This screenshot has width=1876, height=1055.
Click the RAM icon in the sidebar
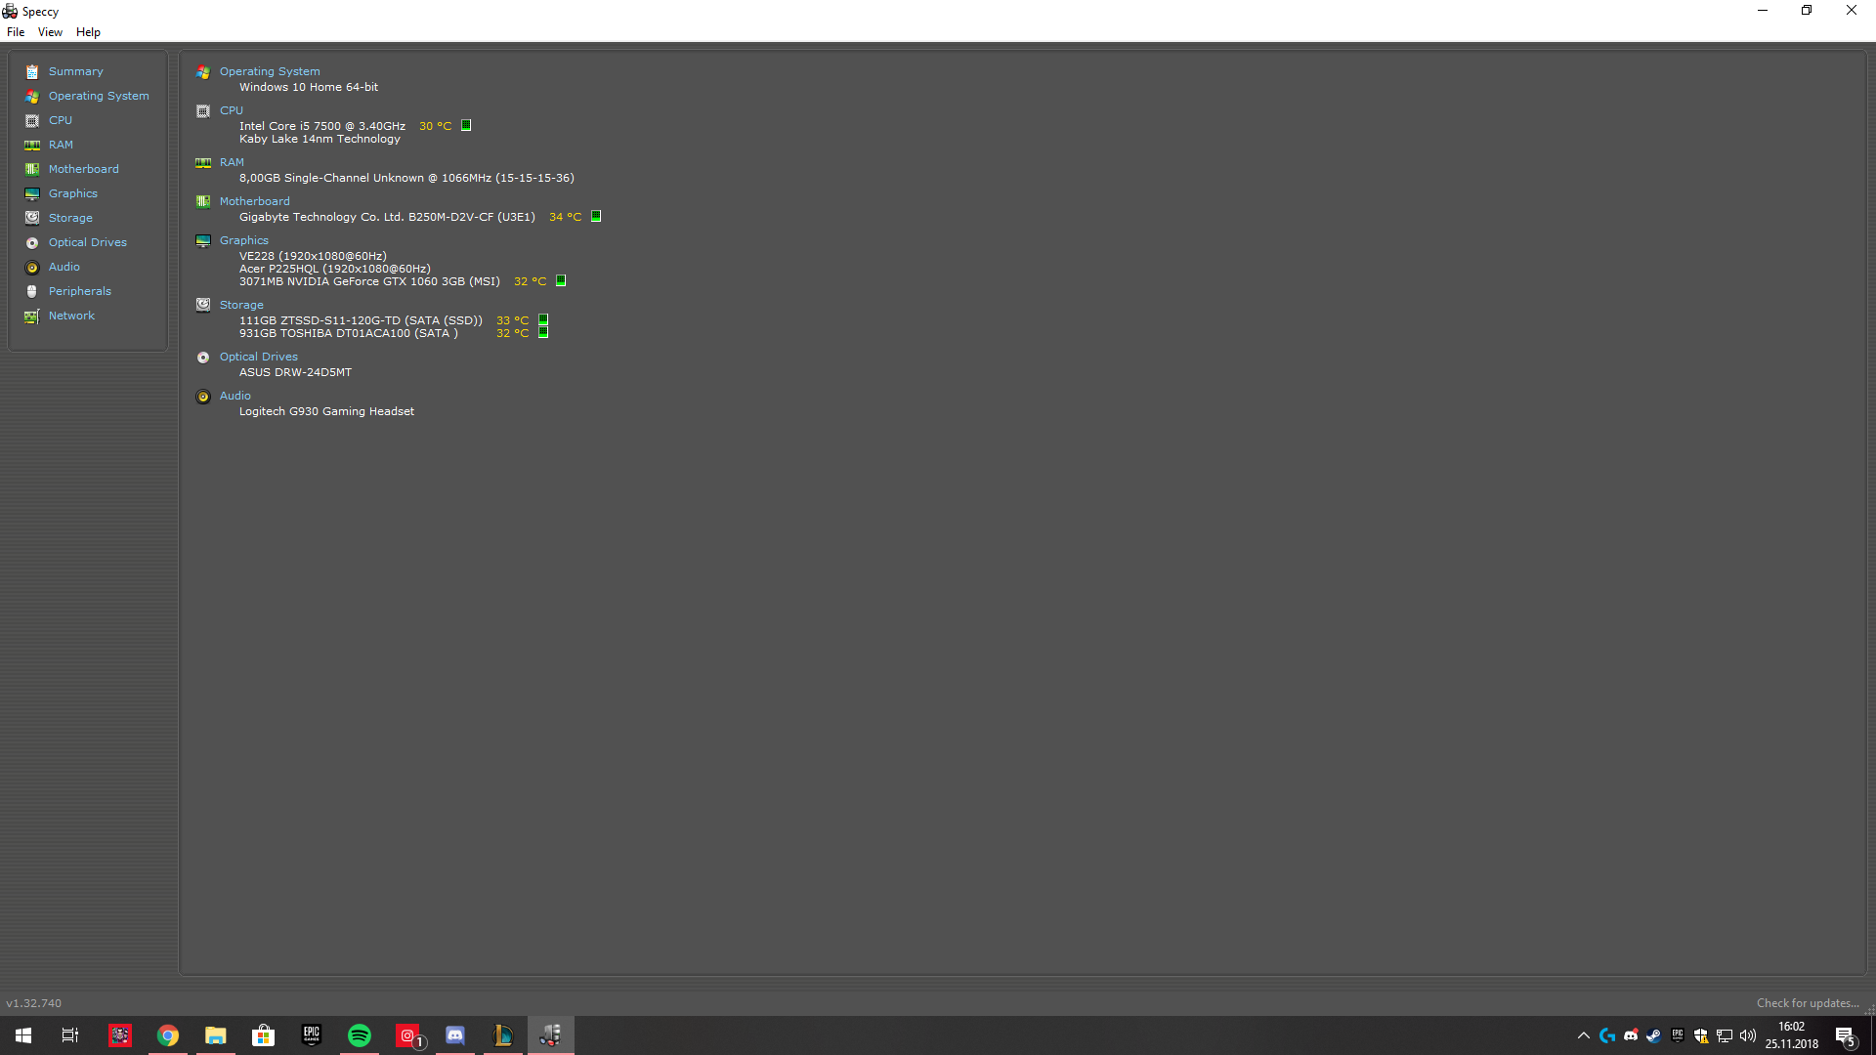click(x=32, y=146)
